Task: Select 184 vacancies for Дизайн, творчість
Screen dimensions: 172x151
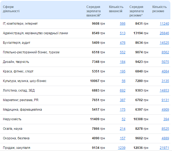Action: 123,62
